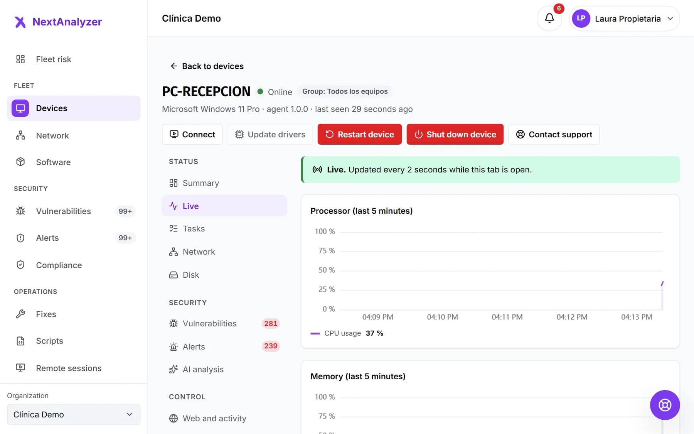The width and height of the screenshot is (694, 434).
Task: Click the 04:11 PM axis label
Action: pyautogui.click(x=507, y=317)
